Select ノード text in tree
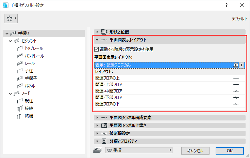The height and width of the screenshot is (158, 250). coord(26,94)
